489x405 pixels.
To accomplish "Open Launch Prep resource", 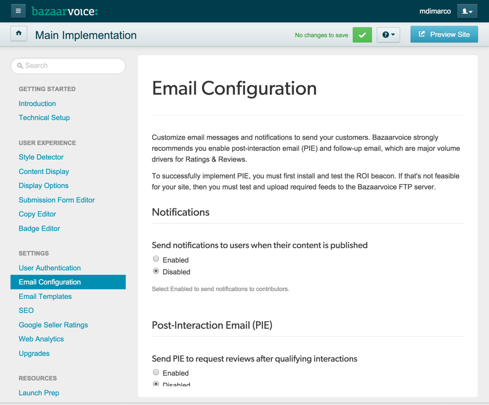I will 39,393.
